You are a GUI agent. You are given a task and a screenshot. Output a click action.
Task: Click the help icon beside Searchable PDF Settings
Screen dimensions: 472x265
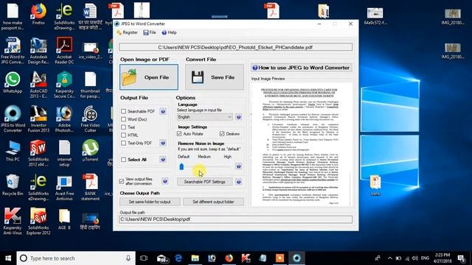coord(238,182)
